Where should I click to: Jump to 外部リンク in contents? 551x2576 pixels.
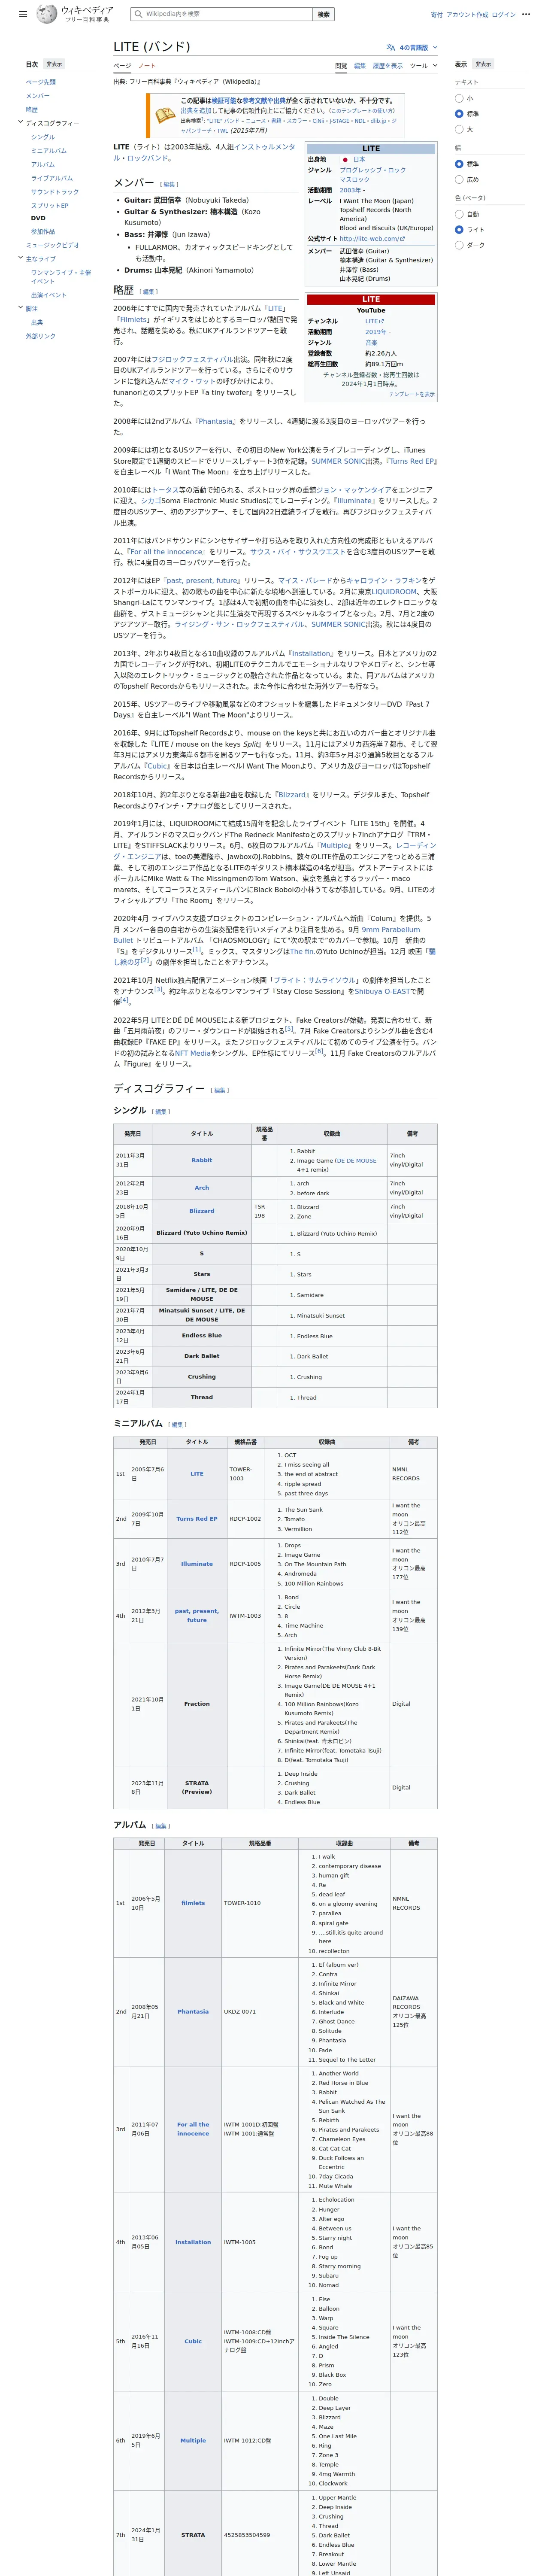(41, 336)
